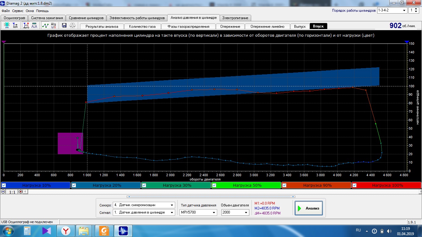Switch to Система зажигания tab
This screenshot has width=422, height=237.
[47, 18]
